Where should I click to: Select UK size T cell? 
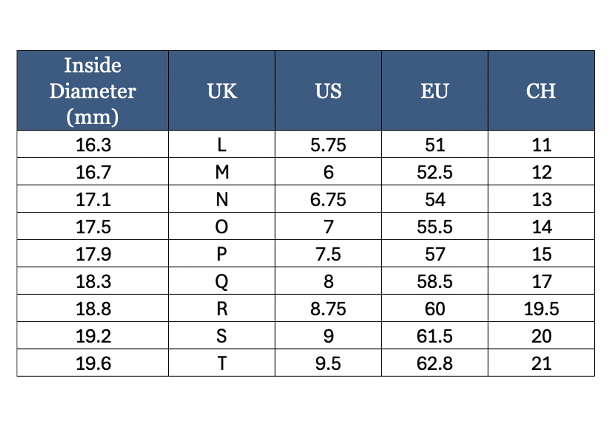222,363
